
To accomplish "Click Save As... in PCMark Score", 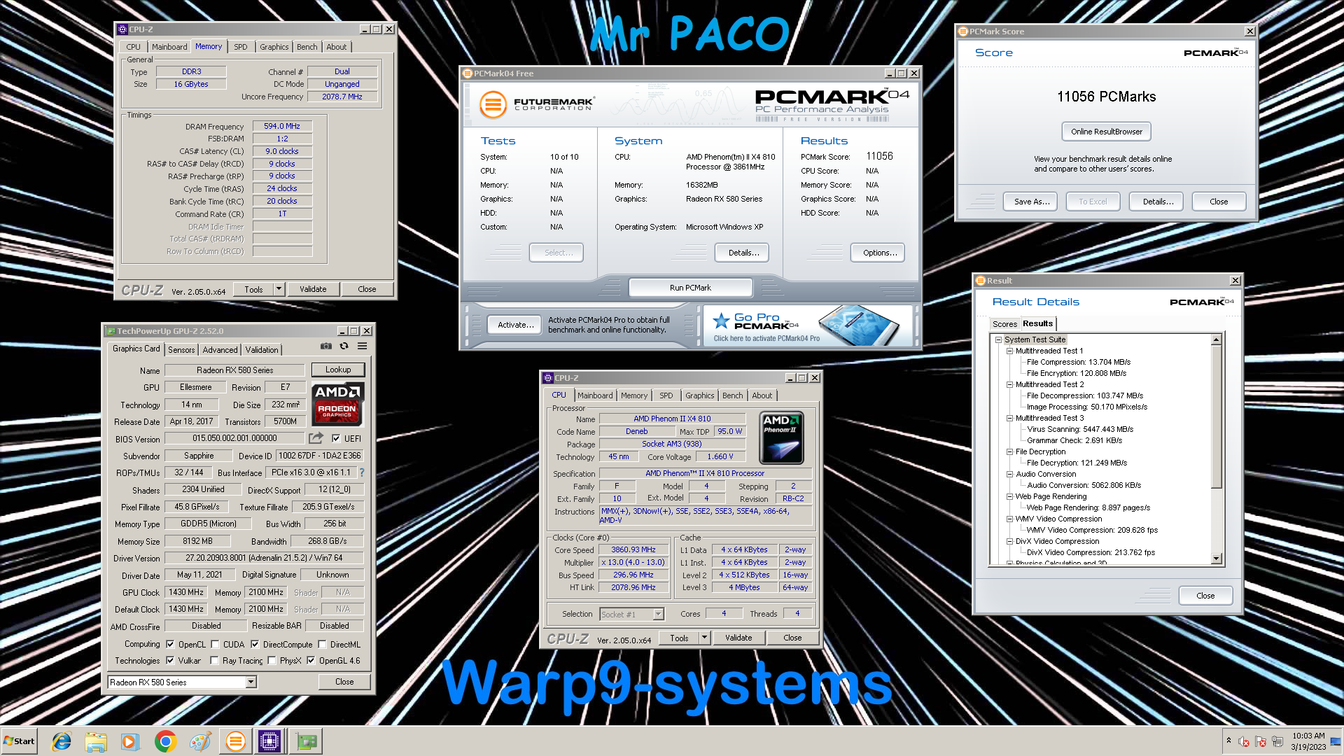I will pos(1032,202).
